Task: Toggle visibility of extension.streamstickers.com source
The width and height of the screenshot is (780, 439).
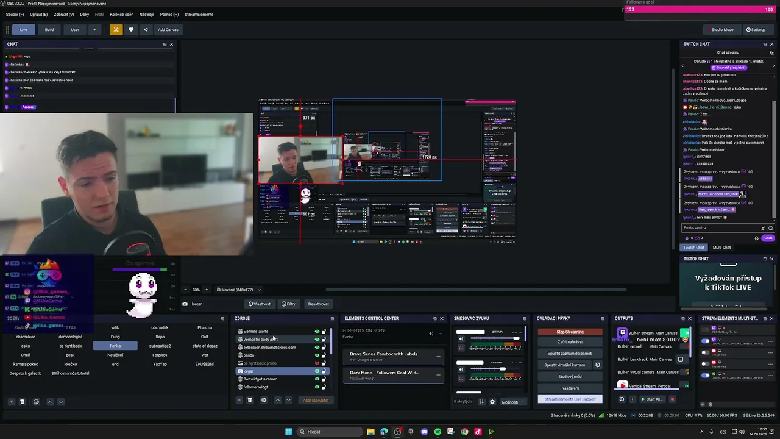Action: 317,348
